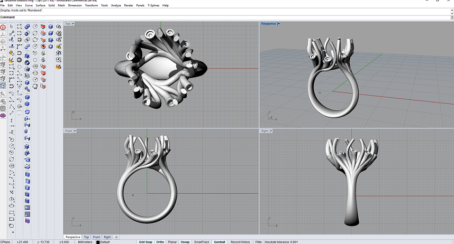Open the Perspective viewport dropdown arrow

[278, 24]
